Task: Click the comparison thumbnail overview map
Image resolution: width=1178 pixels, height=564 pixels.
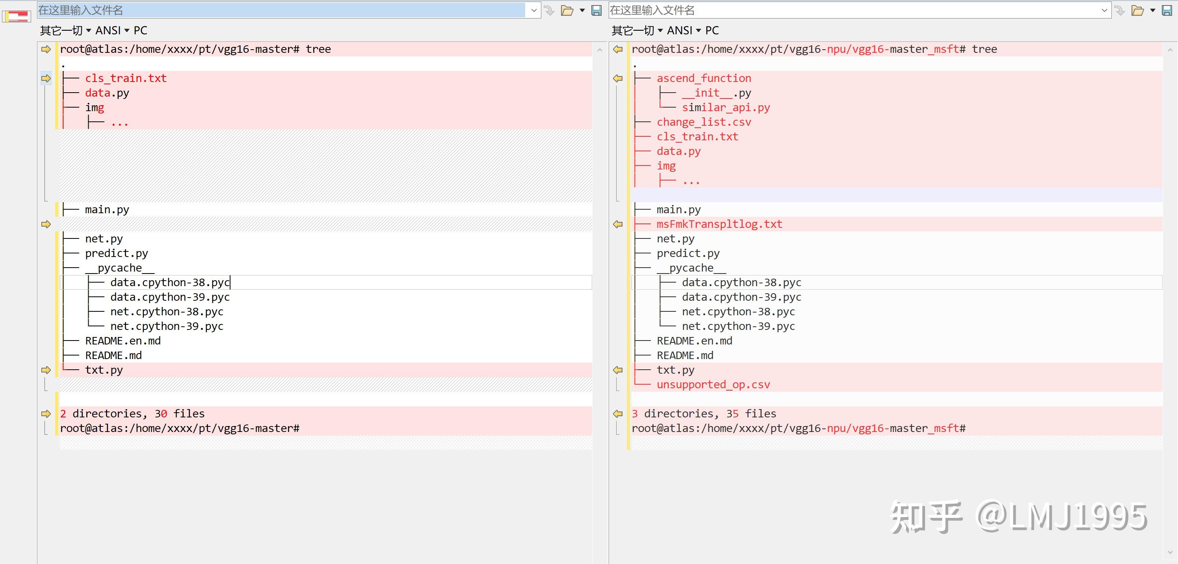Action: [17, 17]
